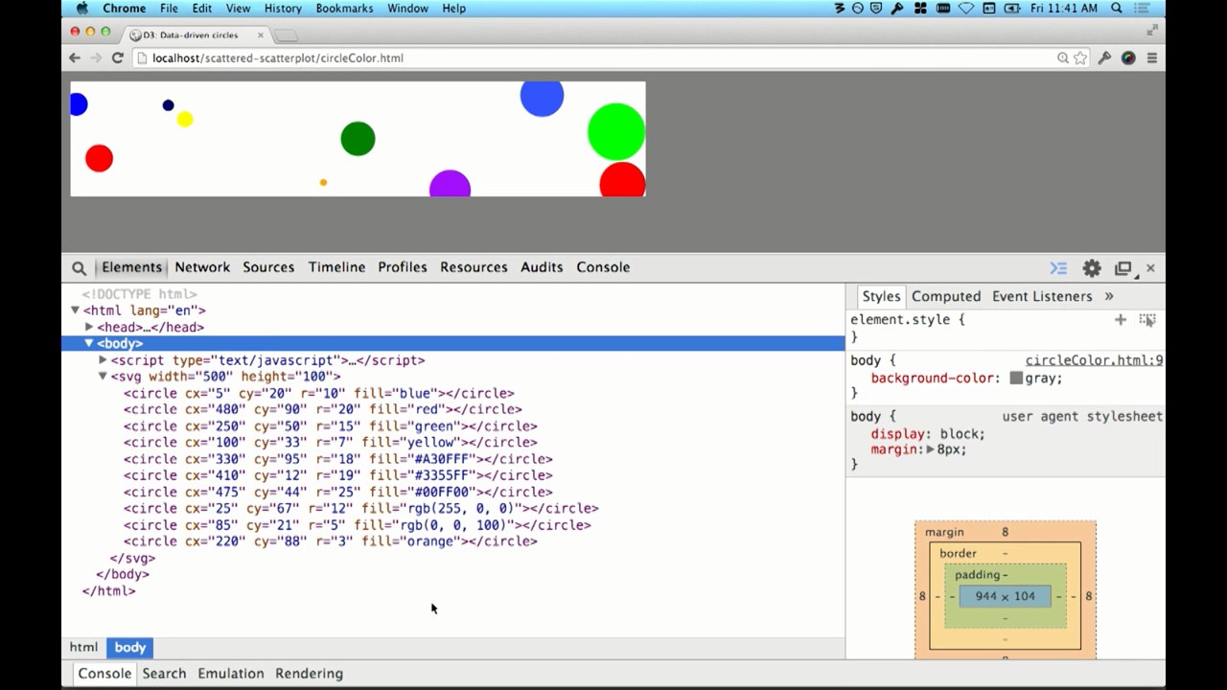Click the 944 x 104 content box
Viewport: 1227px width, 690px height.
point(1005,596)
